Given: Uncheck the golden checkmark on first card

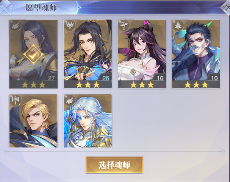Looking at the screenshot, I should [33, 55].
